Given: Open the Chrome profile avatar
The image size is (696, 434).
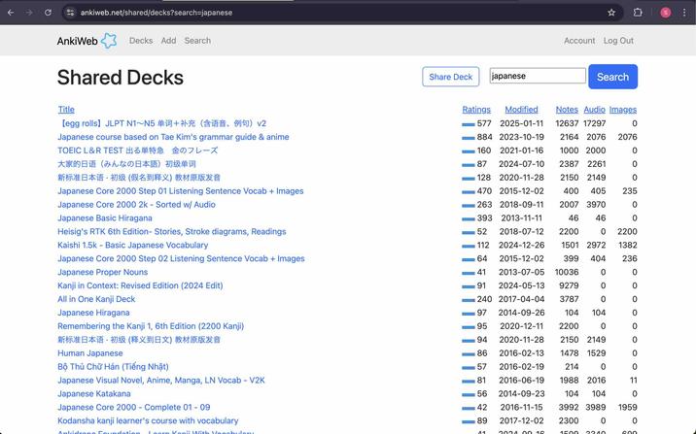Looking at the screenshot, I should pos(665,13).
